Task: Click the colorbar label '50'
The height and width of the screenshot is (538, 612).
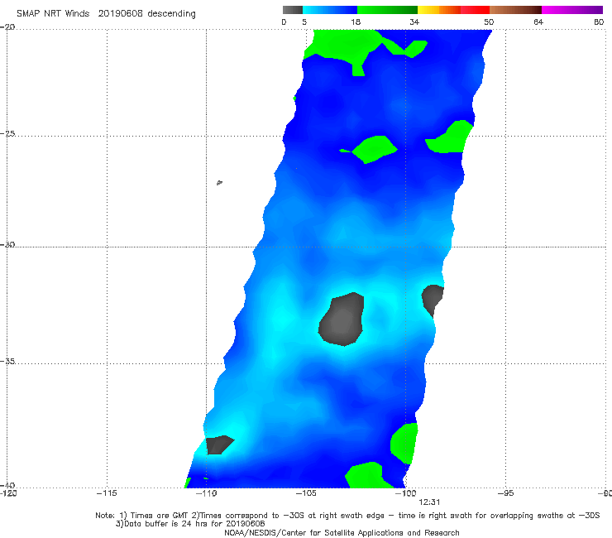Action: tap(489, 22)
